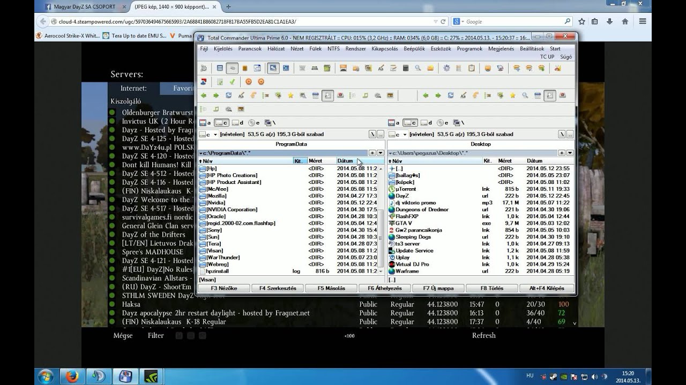Click the gear settings icon in top toolbar
686x385 pixels.
pos(446,68)
